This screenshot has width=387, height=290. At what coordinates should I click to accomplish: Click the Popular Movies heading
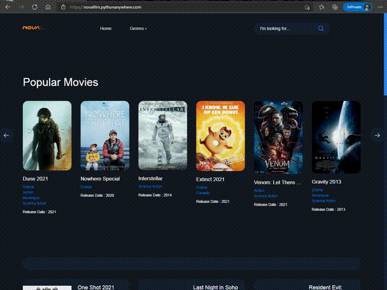coord(60,82)
